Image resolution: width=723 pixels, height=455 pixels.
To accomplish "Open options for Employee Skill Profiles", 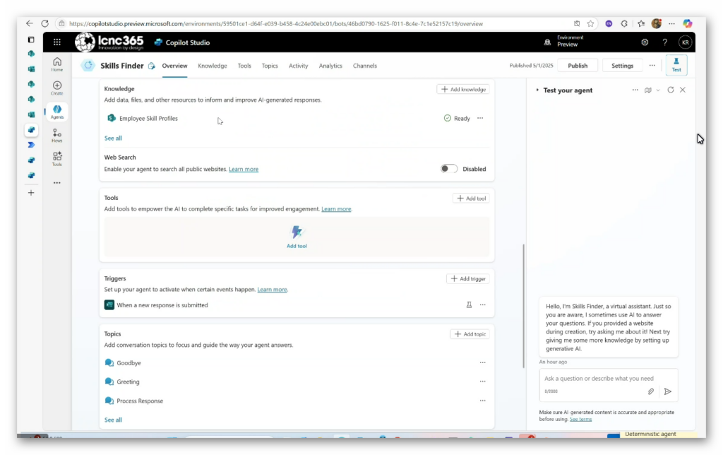I will (x=480, y=118).
